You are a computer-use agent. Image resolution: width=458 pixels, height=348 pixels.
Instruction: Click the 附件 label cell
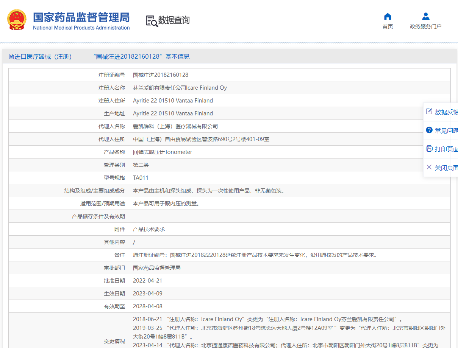[69, 229]
